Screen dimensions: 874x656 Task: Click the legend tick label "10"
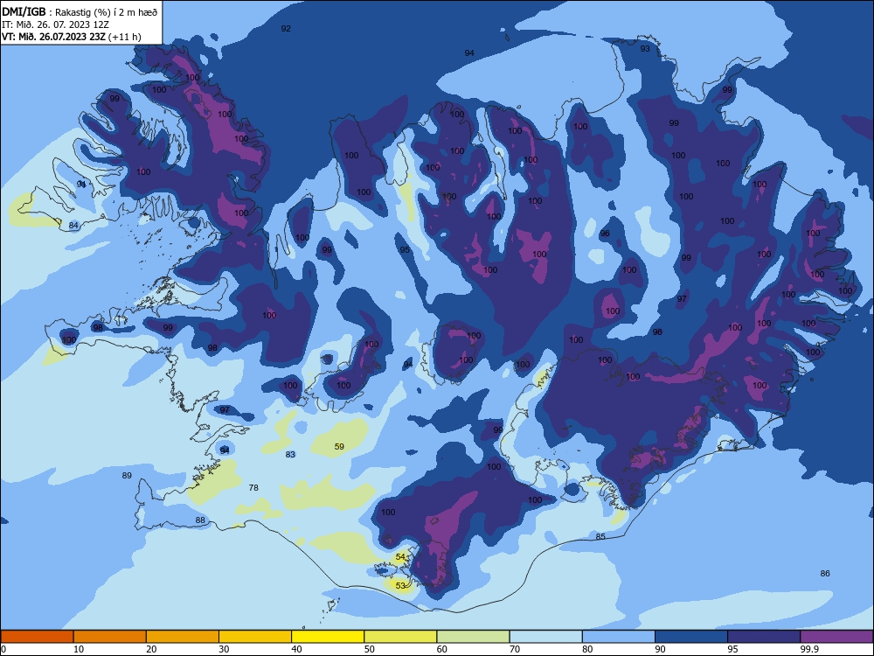click(79, 649)
